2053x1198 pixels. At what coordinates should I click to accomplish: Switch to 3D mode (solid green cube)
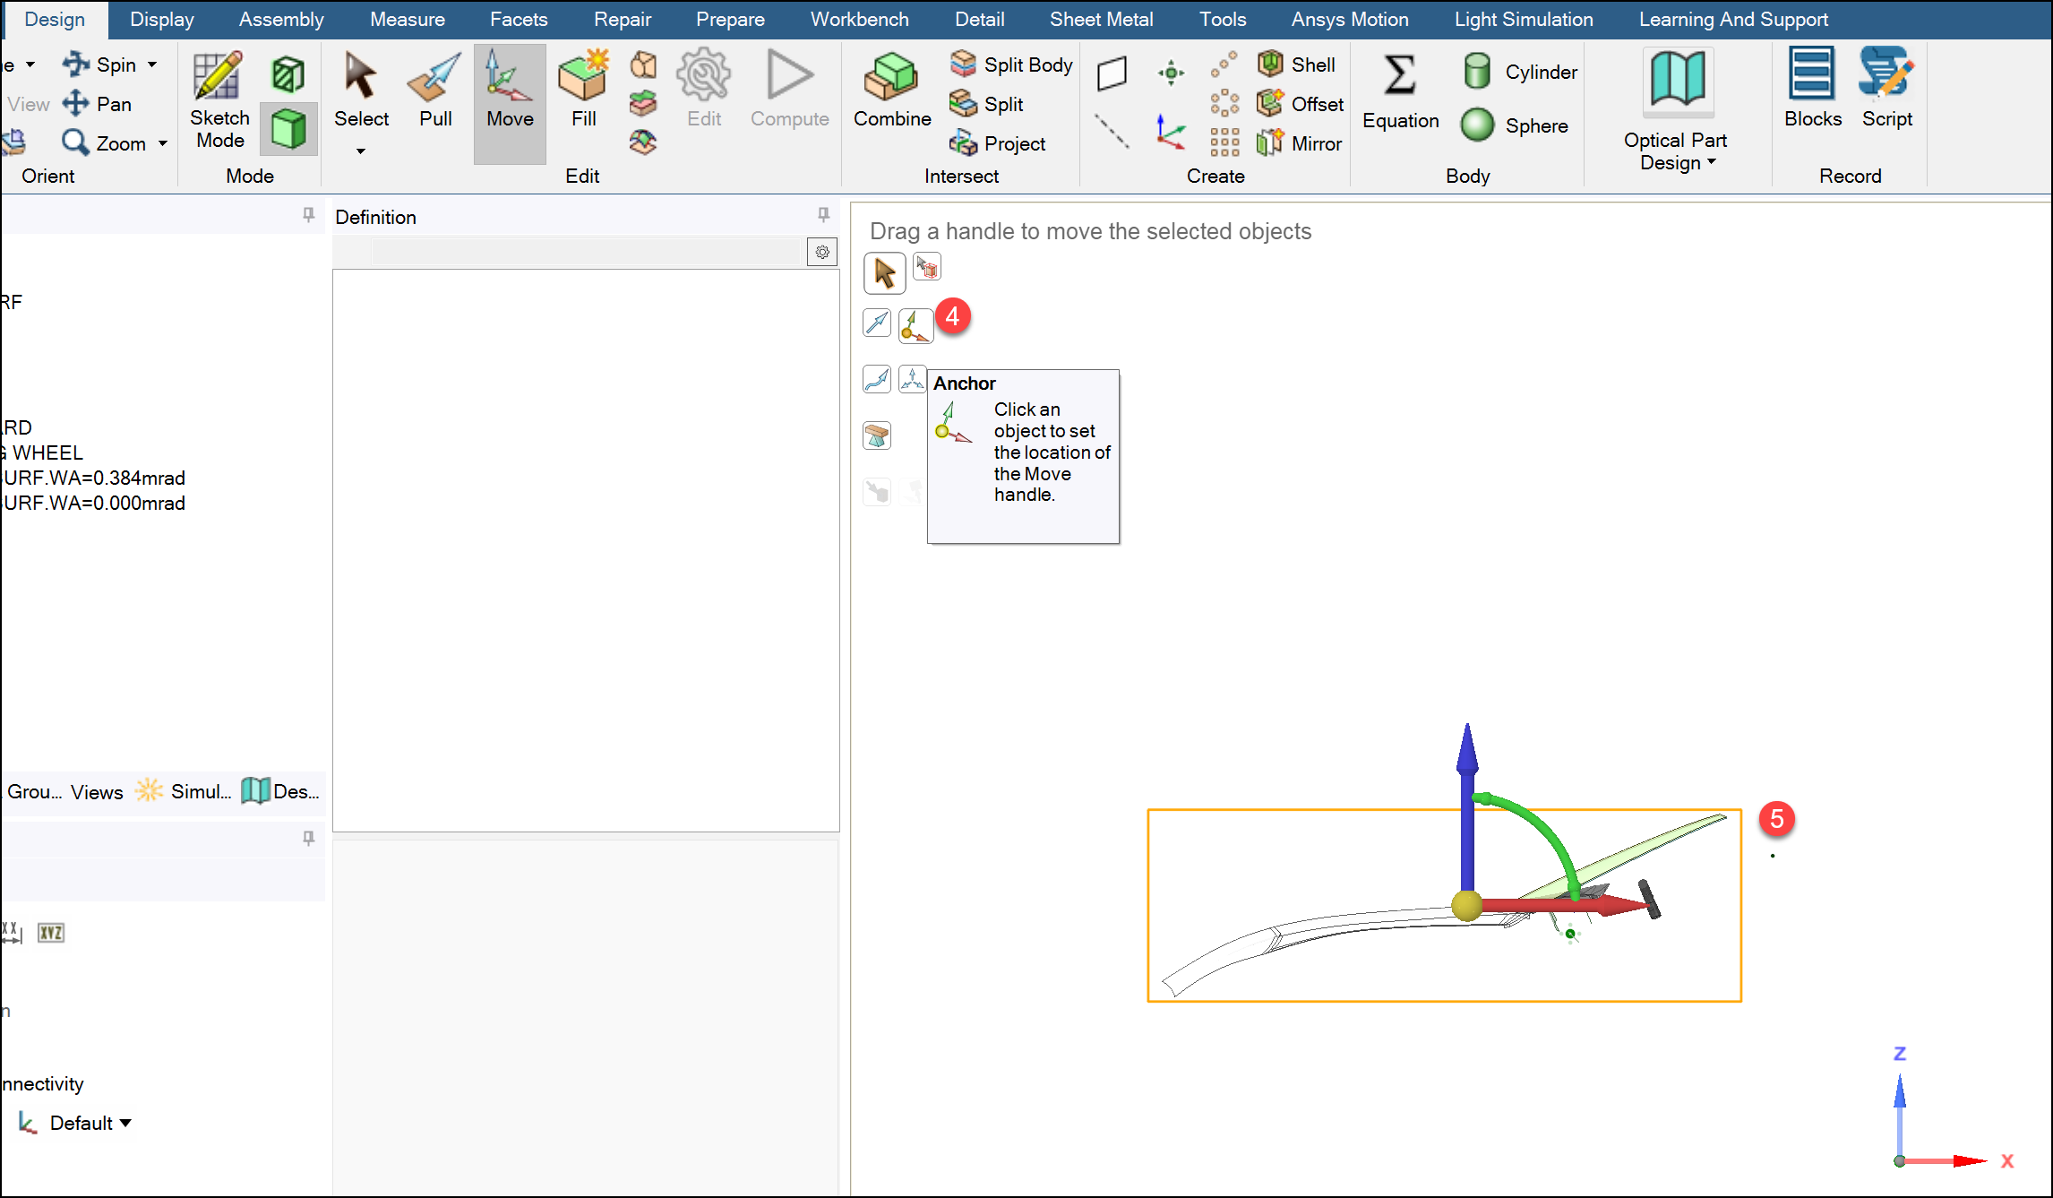click(288, 128)
